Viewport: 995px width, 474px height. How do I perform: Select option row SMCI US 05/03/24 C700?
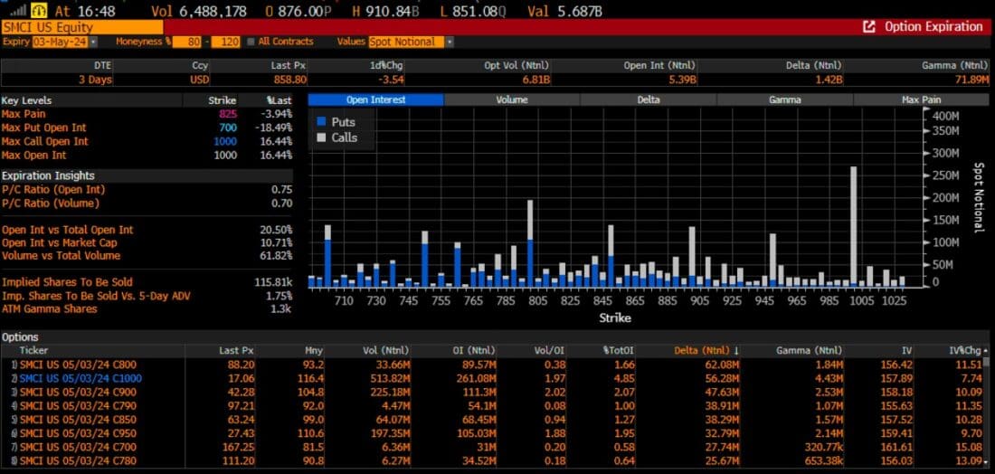point(492,448)
